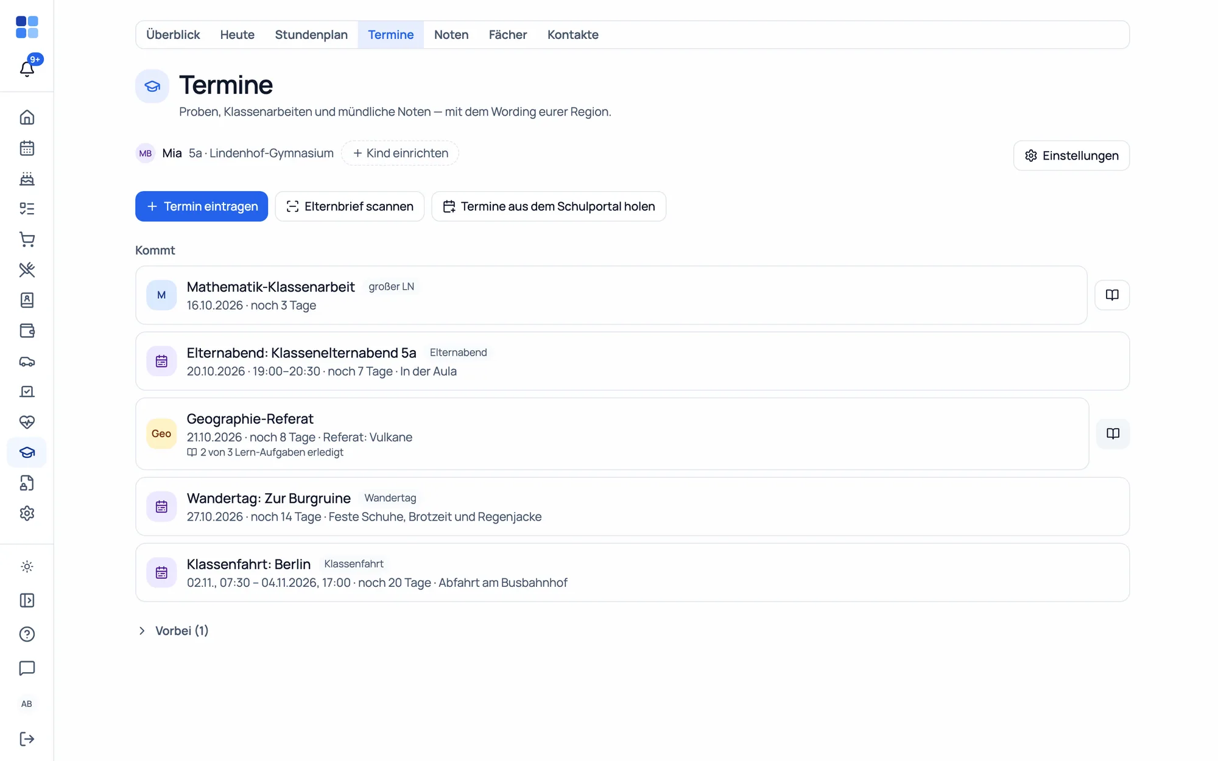Open learning book icon for Geographie-Referat
Screen dimensions: 1218x761
point(1113,434)
